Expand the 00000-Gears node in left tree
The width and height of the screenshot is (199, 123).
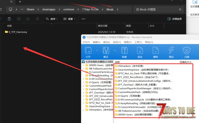pyautogui.click(x=83, y=65)
